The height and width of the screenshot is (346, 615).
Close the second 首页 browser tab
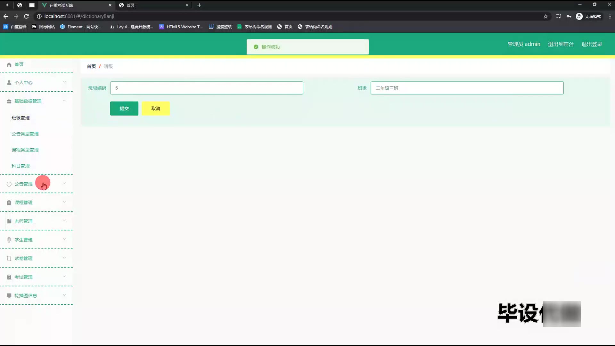pos(187,5)
